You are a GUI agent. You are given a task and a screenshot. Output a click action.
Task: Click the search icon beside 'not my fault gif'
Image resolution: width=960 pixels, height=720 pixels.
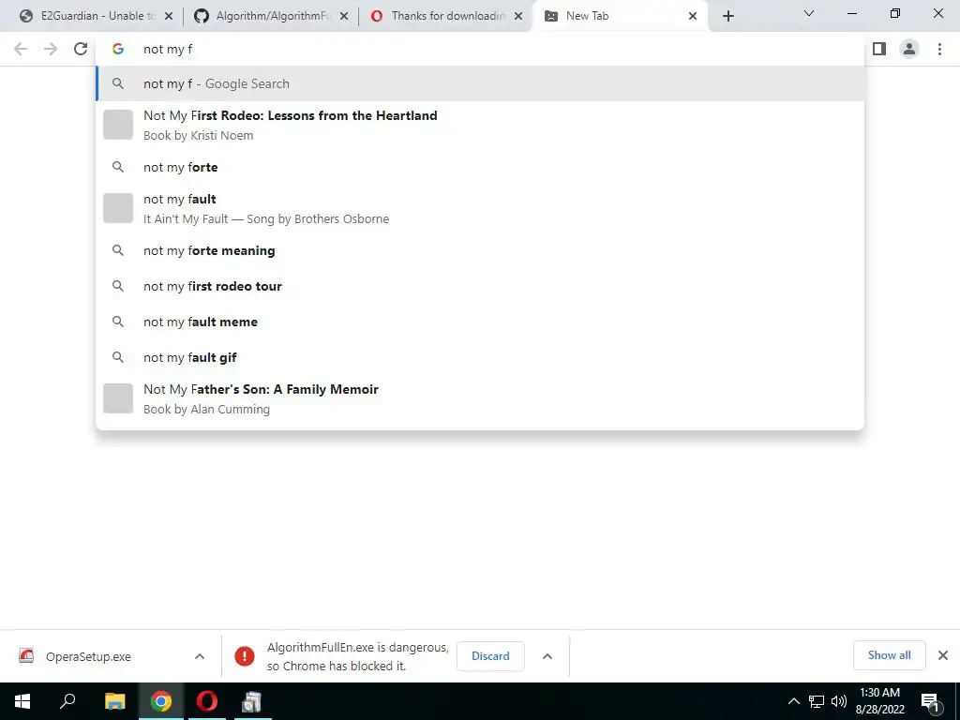point(118,357)
